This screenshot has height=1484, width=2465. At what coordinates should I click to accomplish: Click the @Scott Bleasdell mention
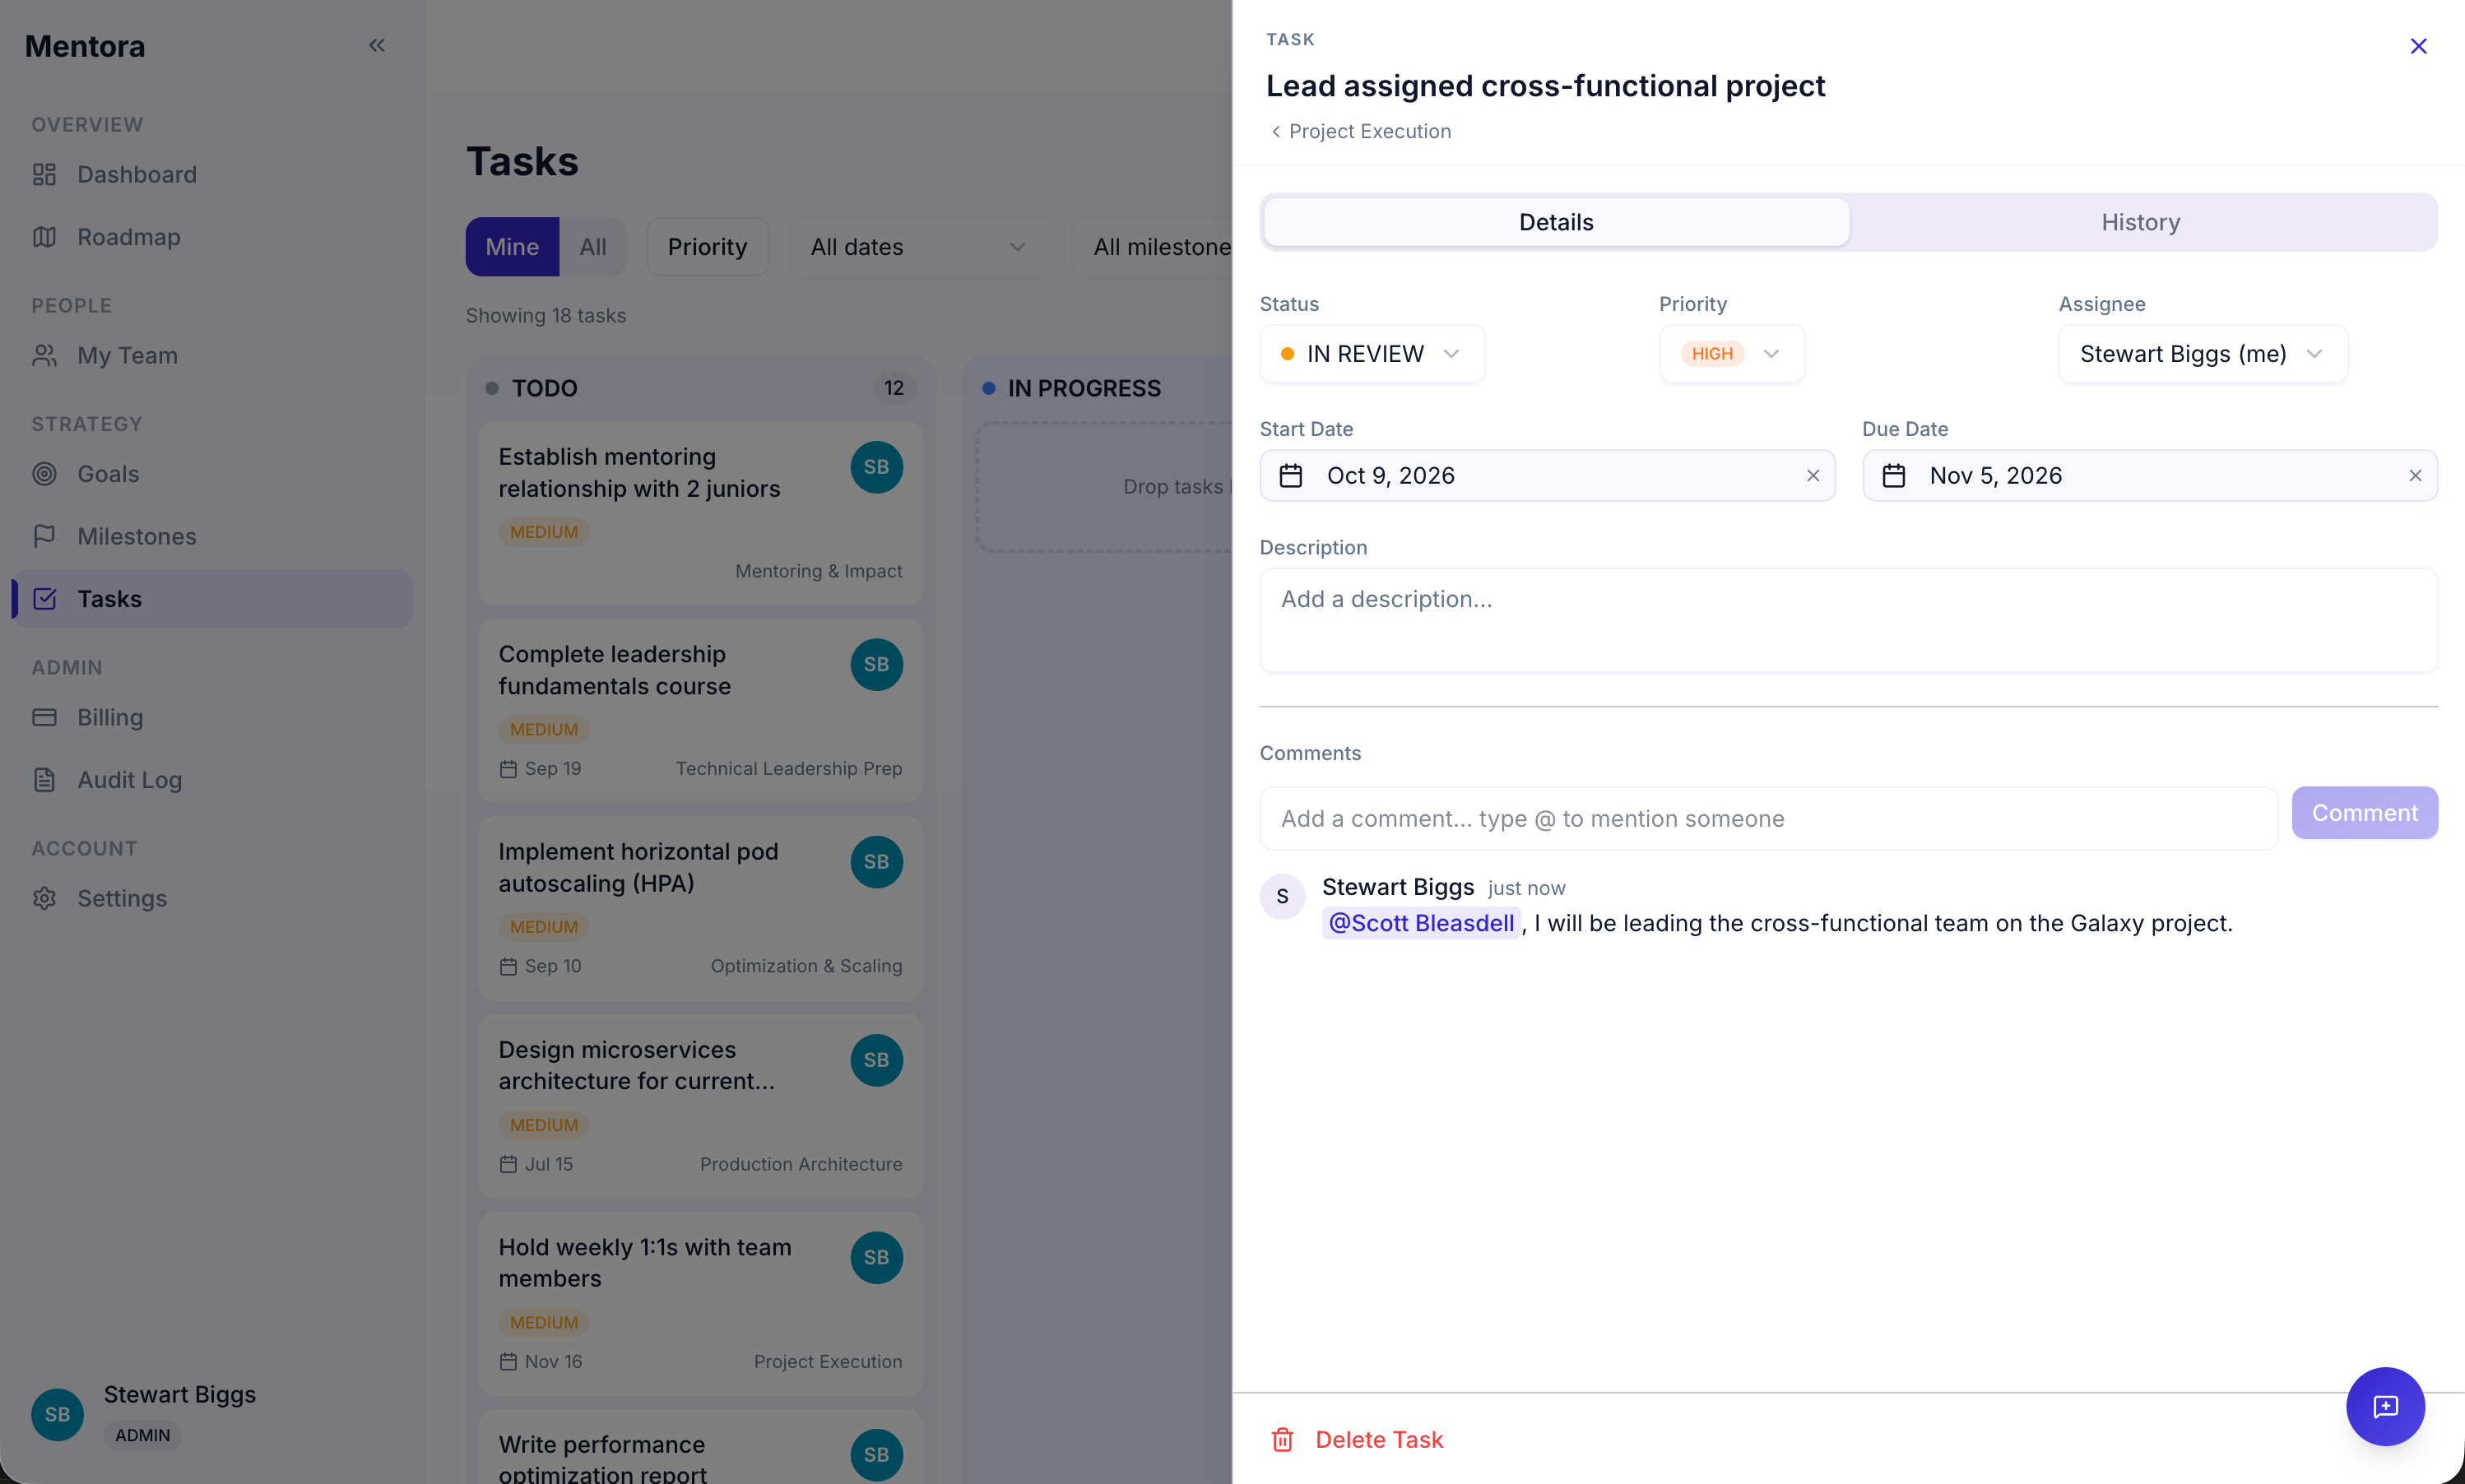(1421, 923)
